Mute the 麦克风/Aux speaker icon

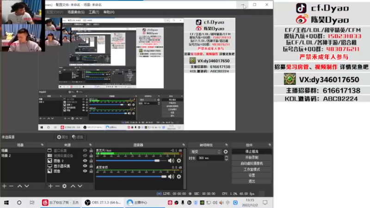171,160
